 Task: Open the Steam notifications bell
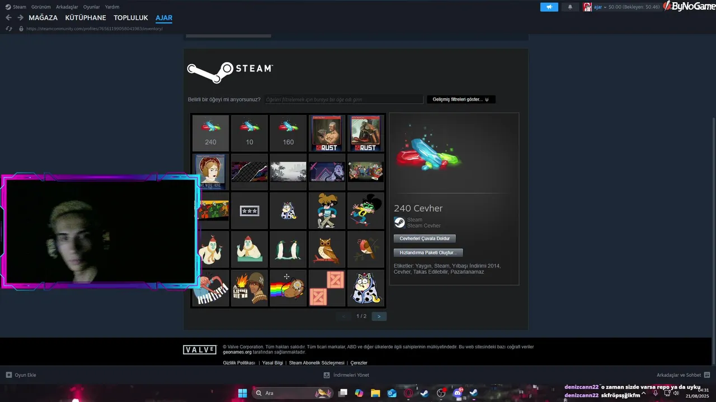pos(570,7)
